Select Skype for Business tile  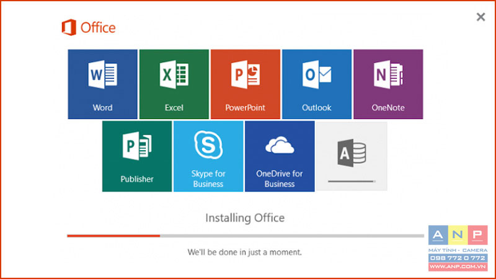click(x=208, y=156)
